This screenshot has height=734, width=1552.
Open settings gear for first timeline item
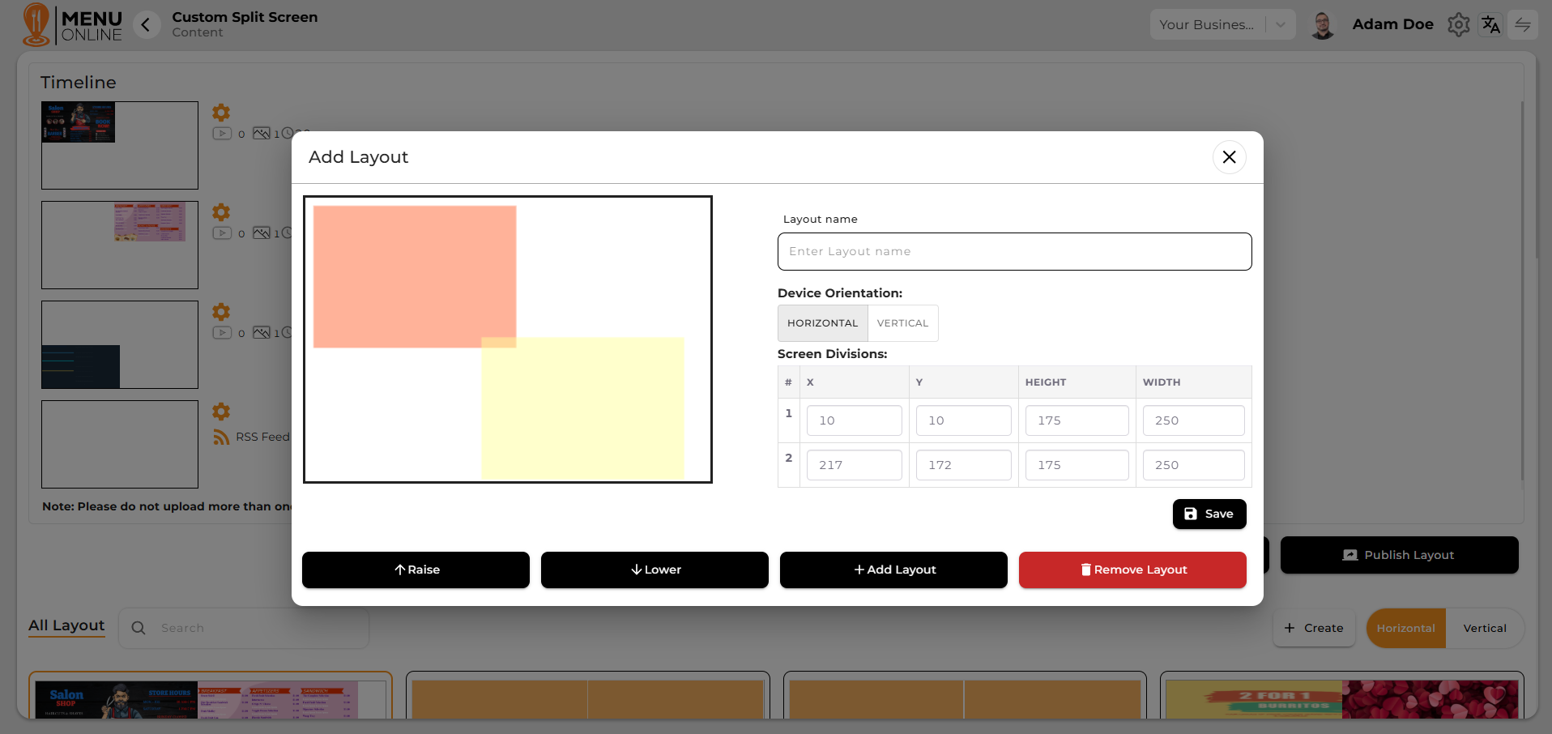221,113
